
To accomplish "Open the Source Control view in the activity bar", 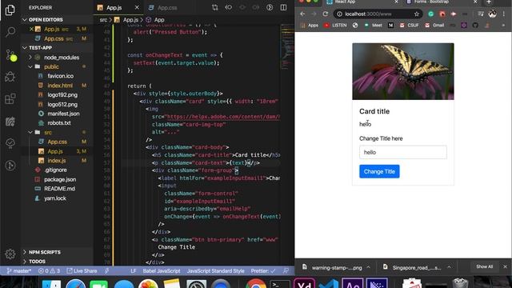I will 10,55.
